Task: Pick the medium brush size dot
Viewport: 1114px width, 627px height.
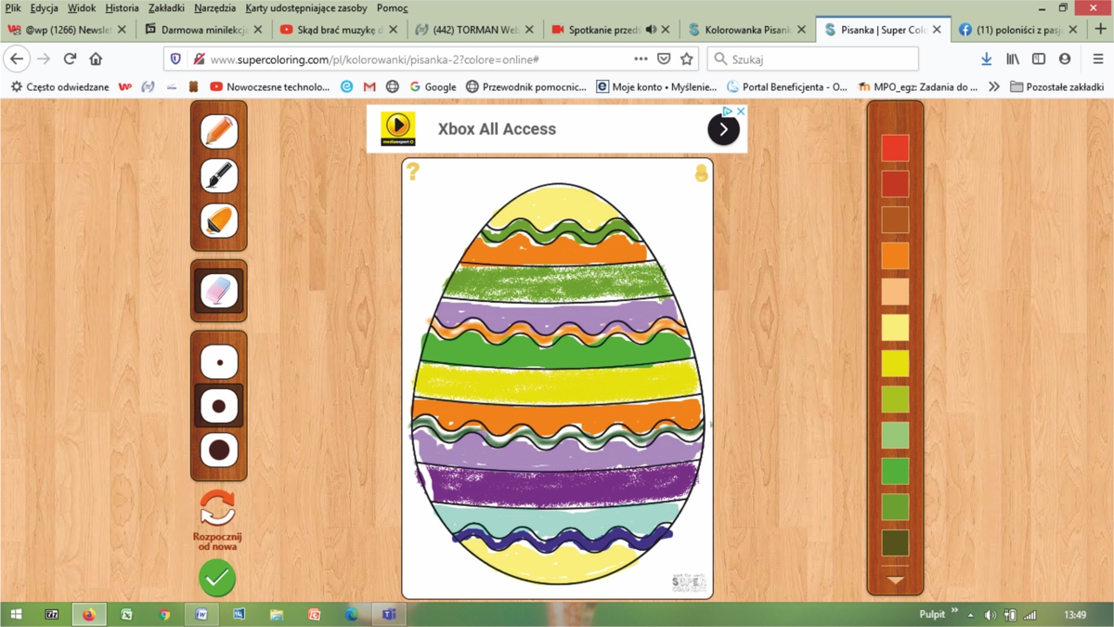Action: coord(219,406)
